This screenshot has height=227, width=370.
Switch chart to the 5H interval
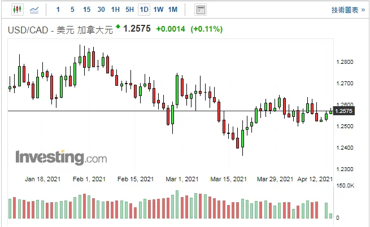tap(129, 10)
